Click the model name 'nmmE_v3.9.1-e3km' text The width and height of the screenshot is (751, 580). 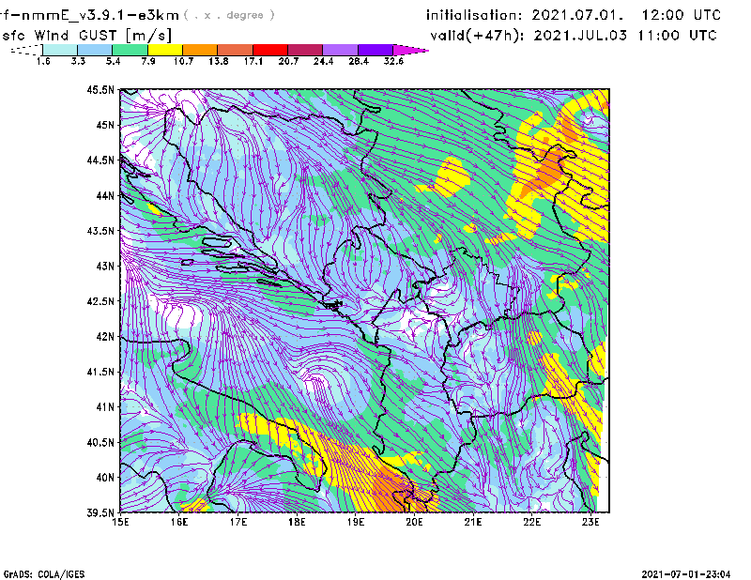coord(100,15)
